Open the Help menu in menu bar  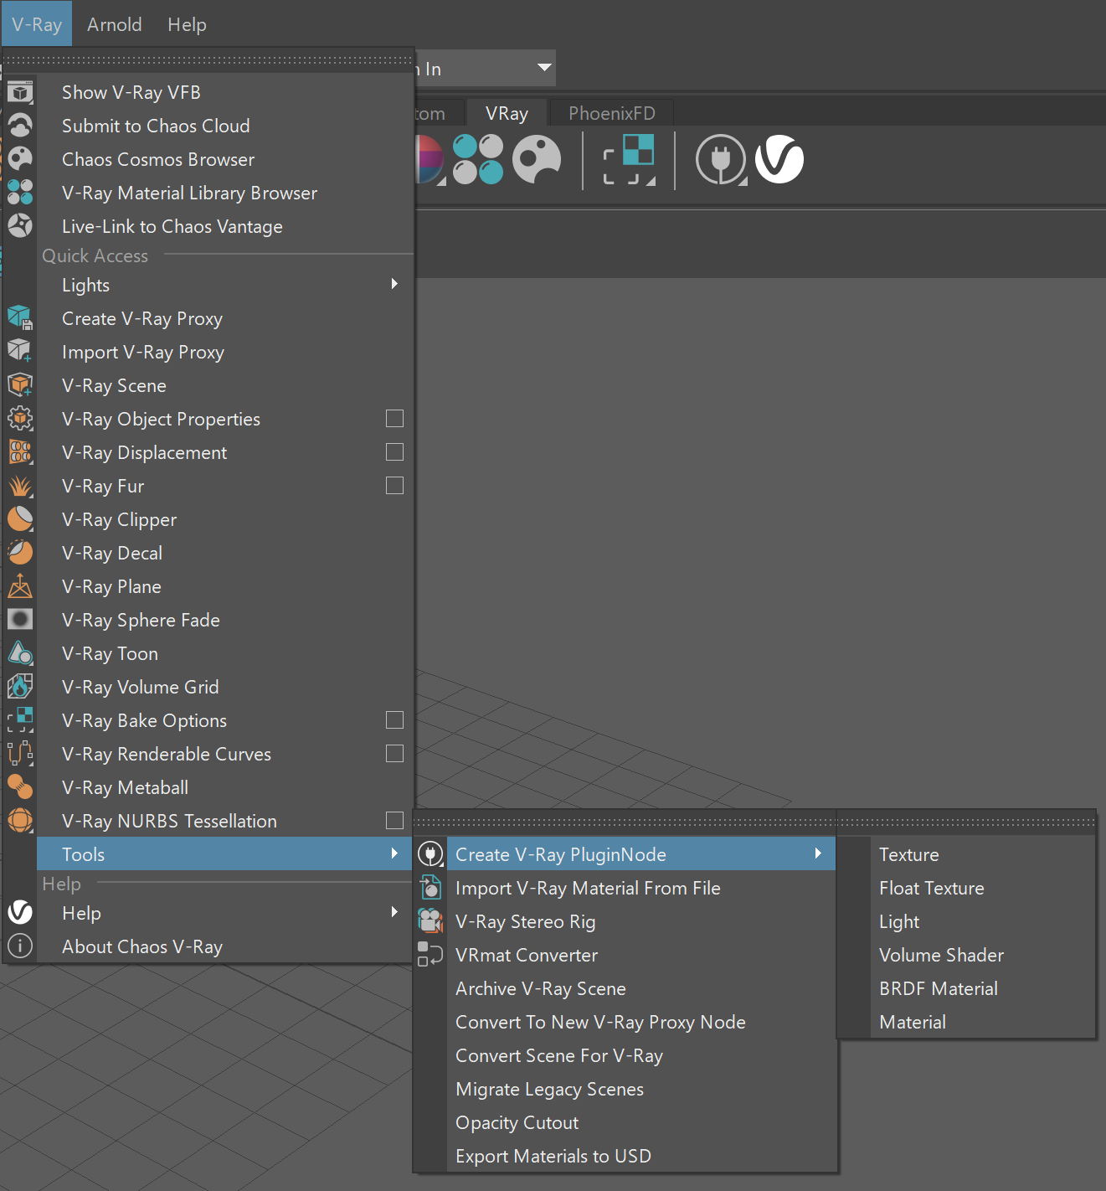tap(187, 24)
